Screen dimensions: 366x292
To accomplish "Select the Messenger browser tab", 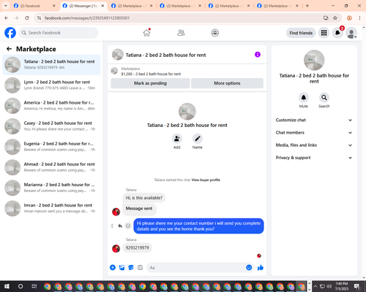I will 83,6.
